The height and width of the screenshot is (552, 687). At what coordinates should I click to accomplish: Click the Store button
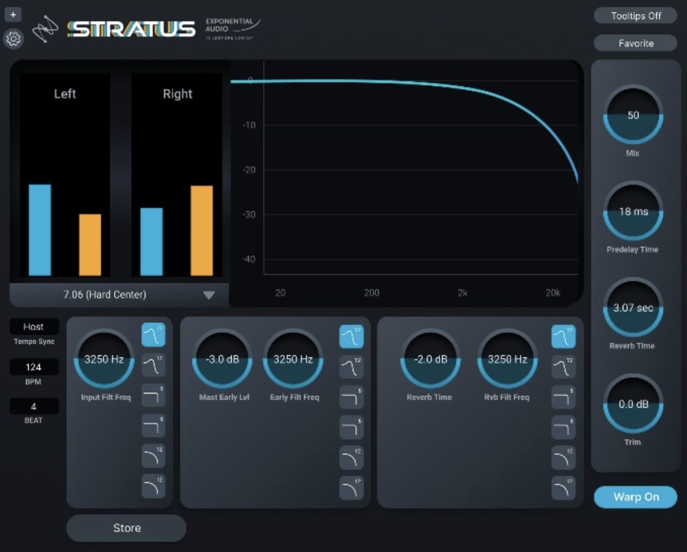[x=126, y=528]
